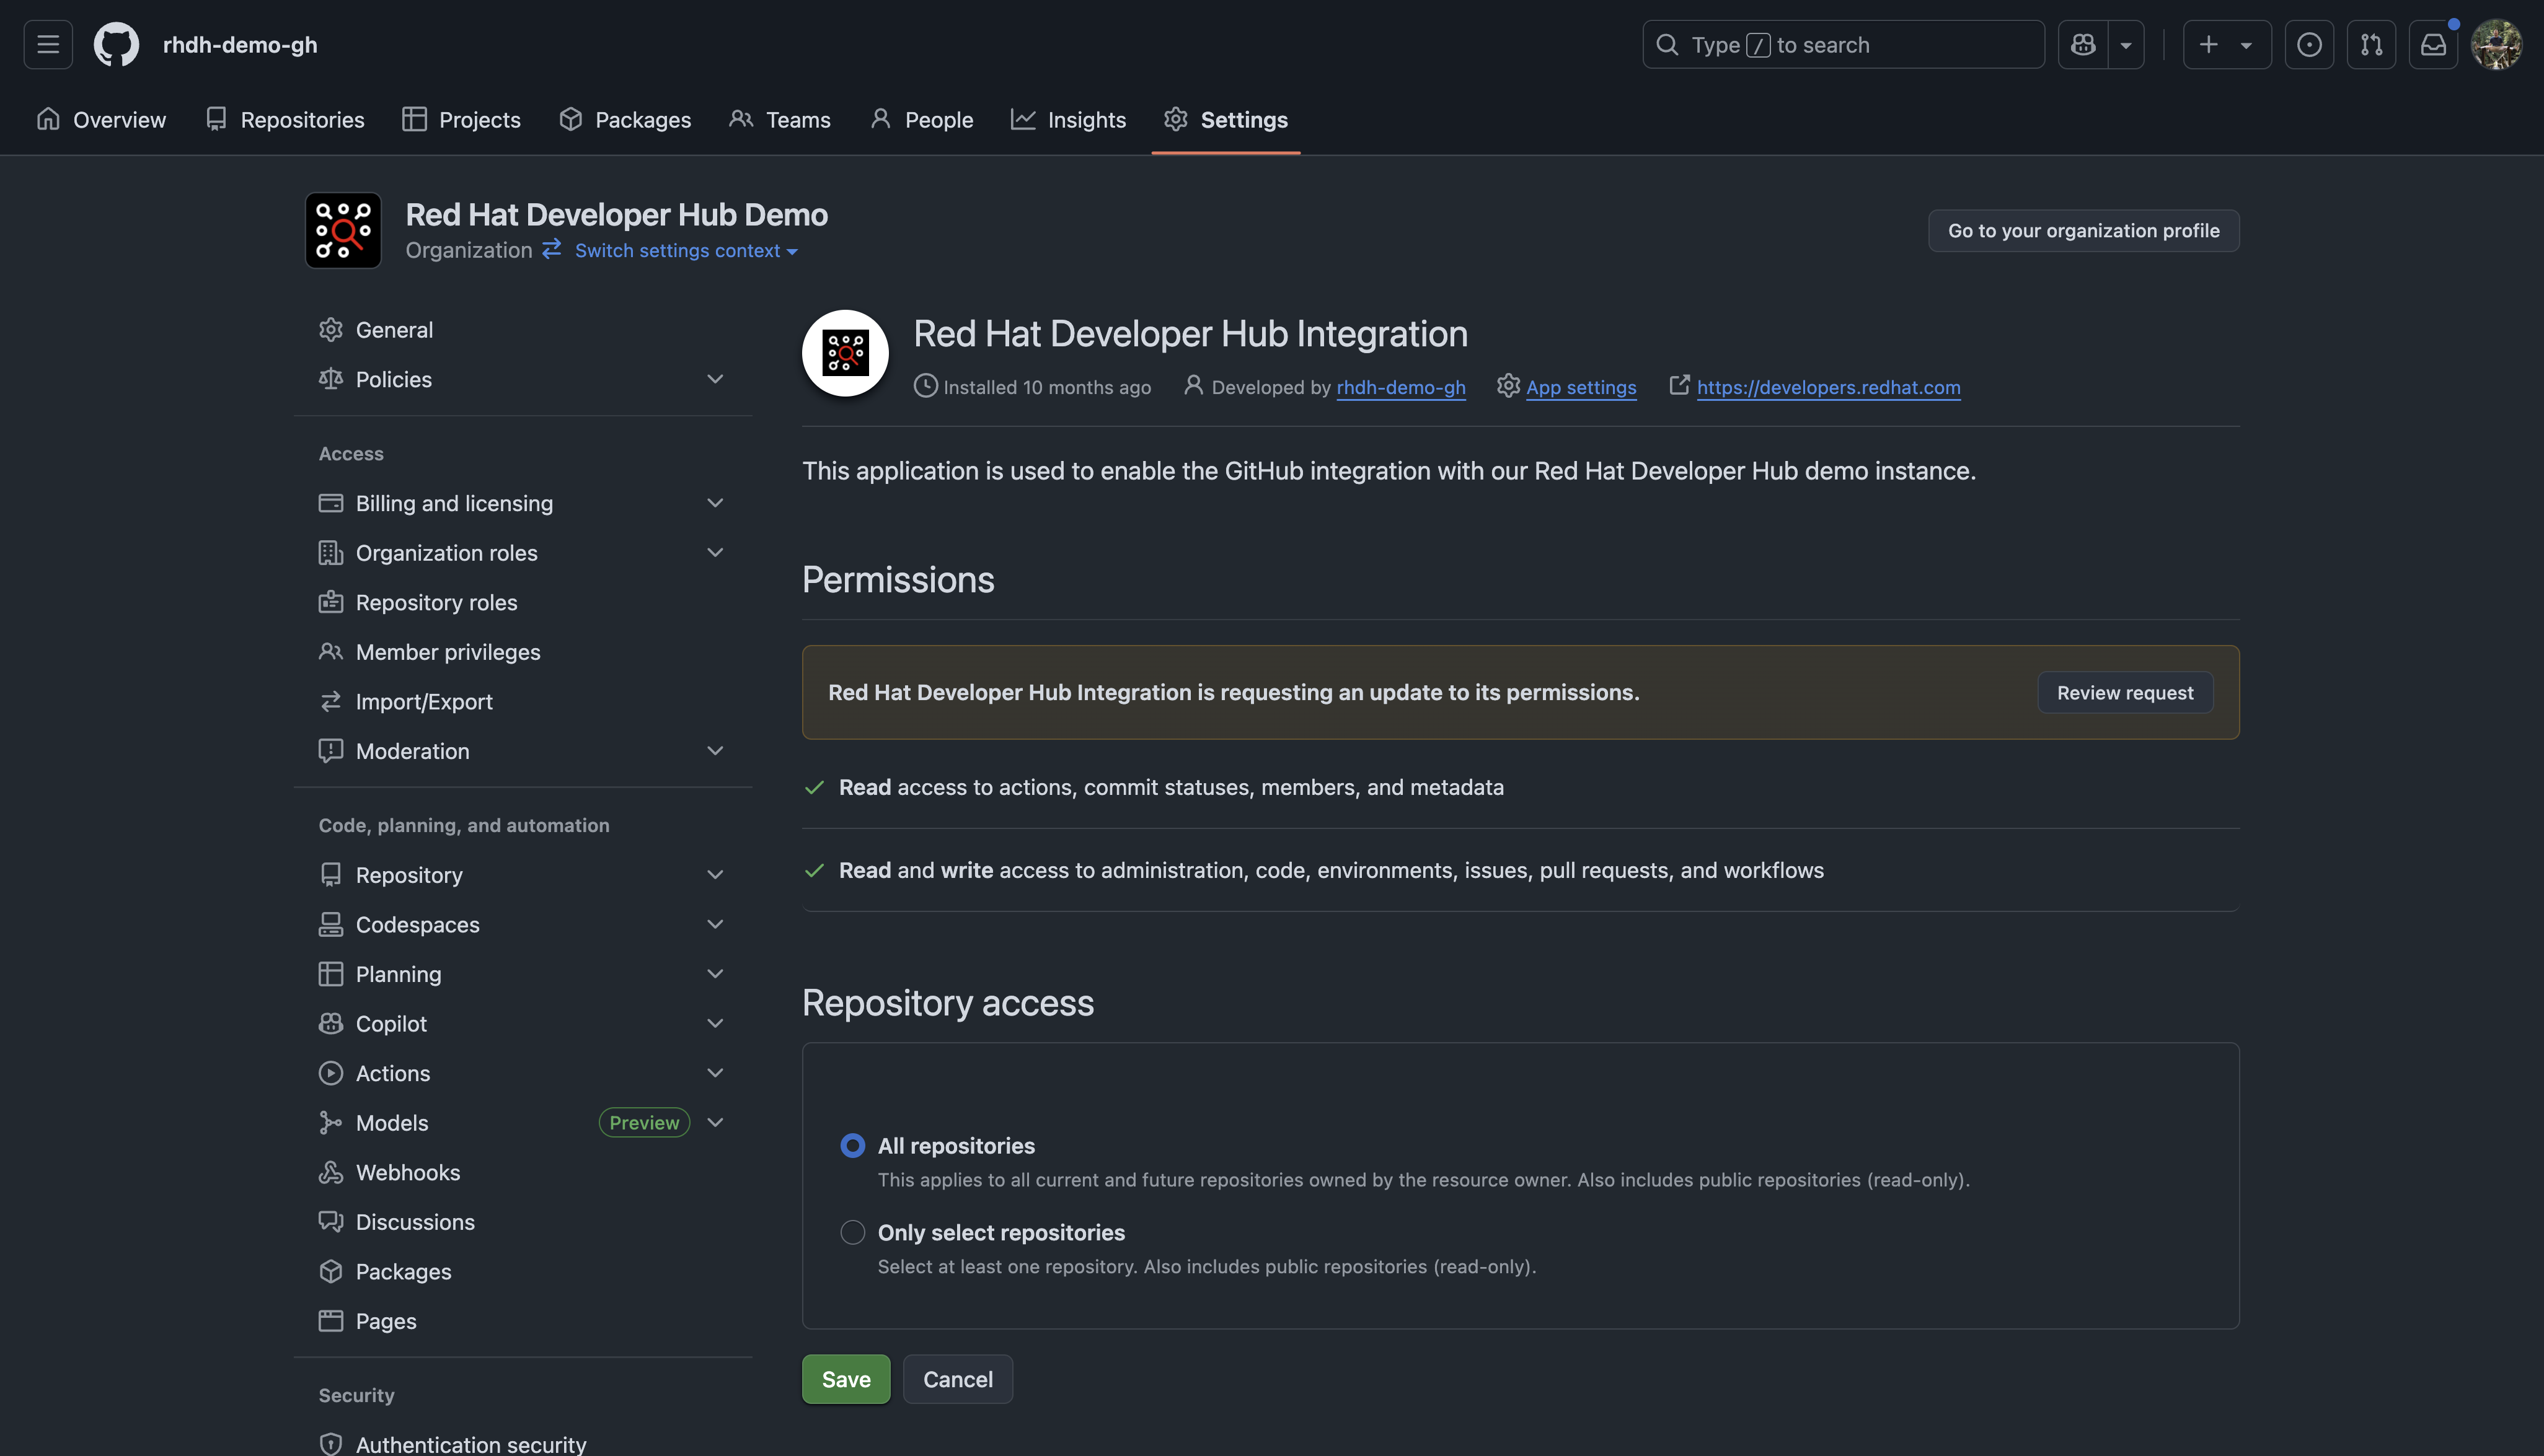Viewport: 2544px width, 1456px height.
Task: Expand Billing and licensing section
Action: pyautogui.click(x=714, y=503)
